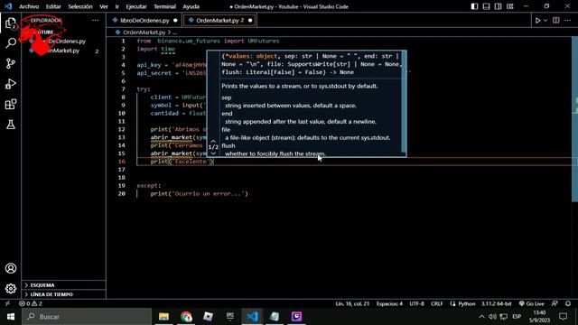
Task: Expand the ESQUEMA section
Action: [x=63, y=285]
